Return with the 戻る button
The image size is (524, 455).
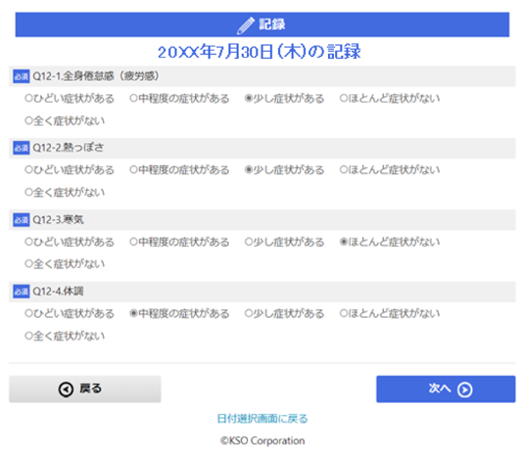(85, 388)
